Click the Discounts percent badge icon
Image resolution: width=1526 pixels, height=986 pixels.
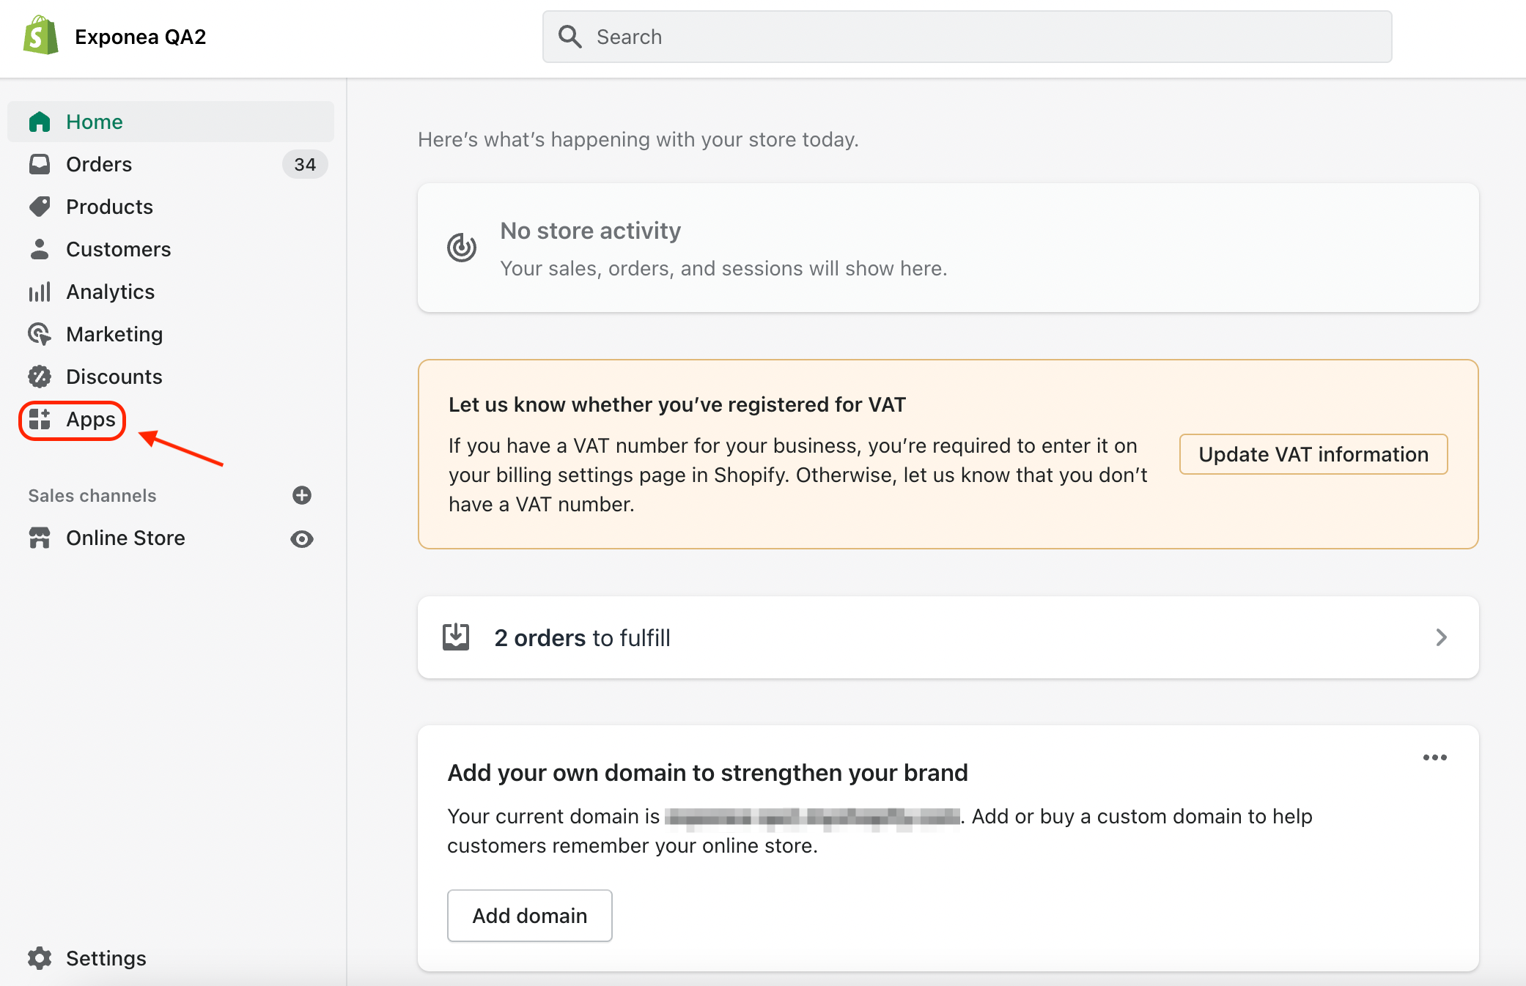point(40,377)
